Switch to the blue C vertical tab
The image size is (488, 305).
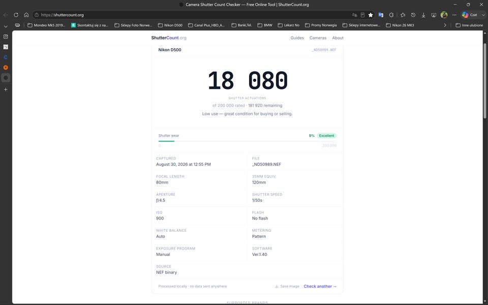(x=6, y=57)
